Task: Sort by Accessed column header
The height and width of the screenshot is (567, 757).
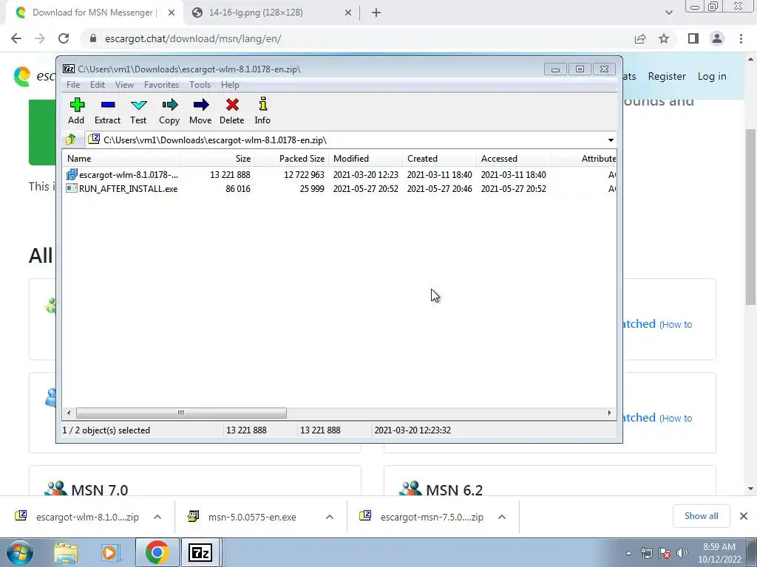Action: (x=513, y=159)
